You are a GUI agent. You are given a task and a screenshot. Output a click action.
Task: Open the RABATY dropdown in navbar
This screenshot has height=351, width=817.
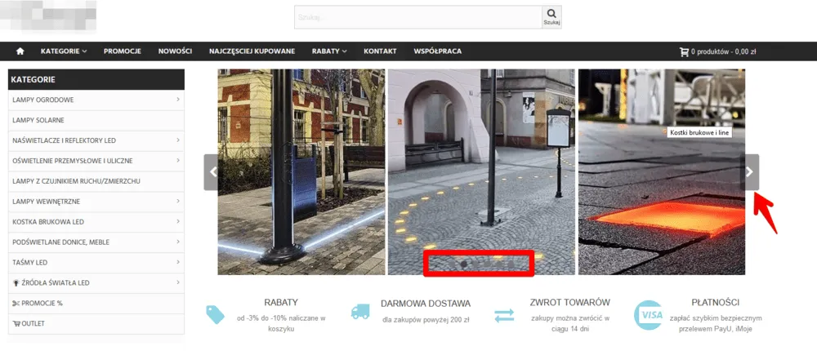click(329, 51)
